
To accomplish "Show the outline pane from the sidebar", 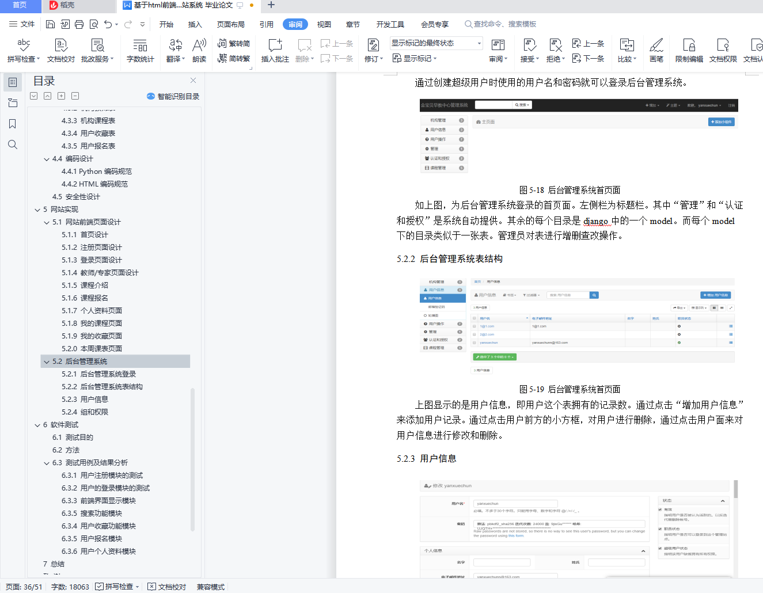I will [x=13, y=82].
